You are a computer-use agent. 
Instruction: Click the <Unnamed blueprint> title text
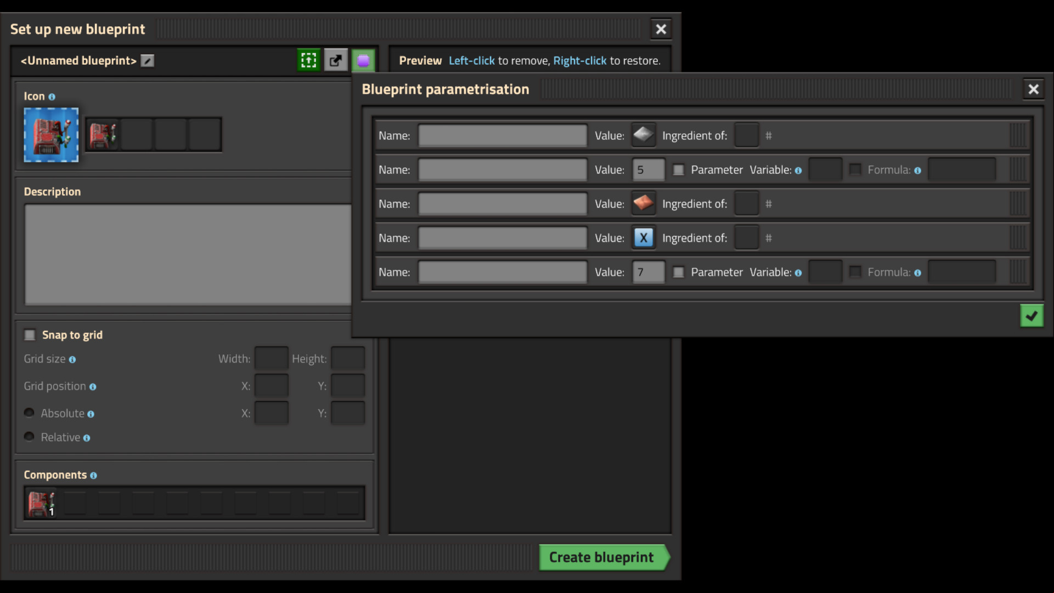click(78, 60)
